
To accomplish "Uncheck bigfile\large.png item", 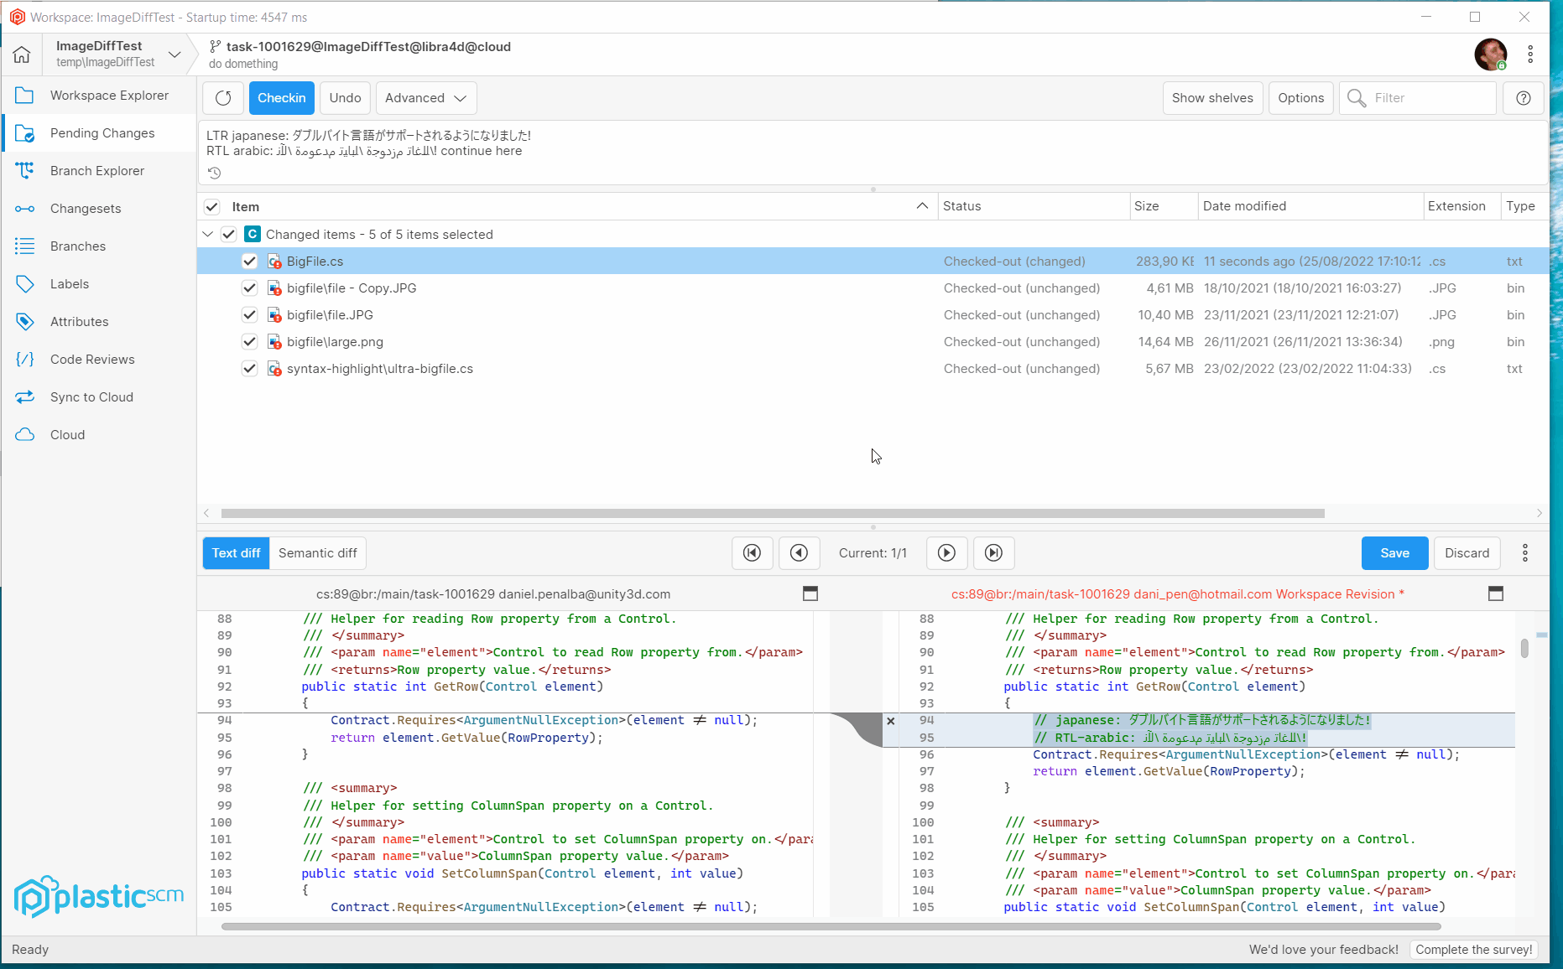I will point(249,341).
